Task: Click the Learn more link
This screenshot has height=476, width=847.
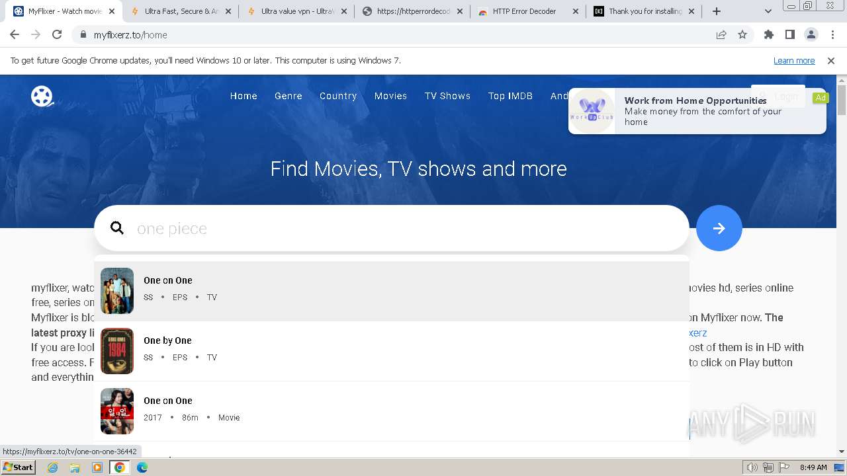Action: 794,61
